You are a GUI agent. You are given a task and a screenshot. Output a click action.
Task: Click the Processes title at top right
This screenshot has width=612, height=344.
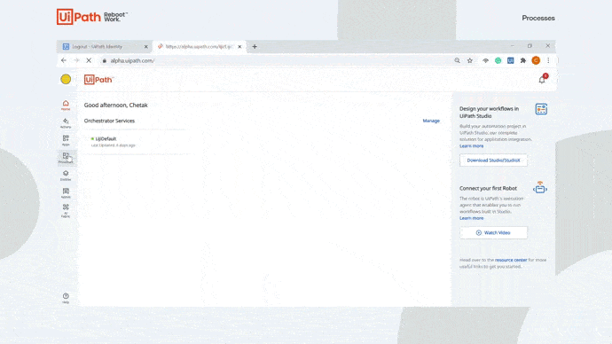click(538, 18)
